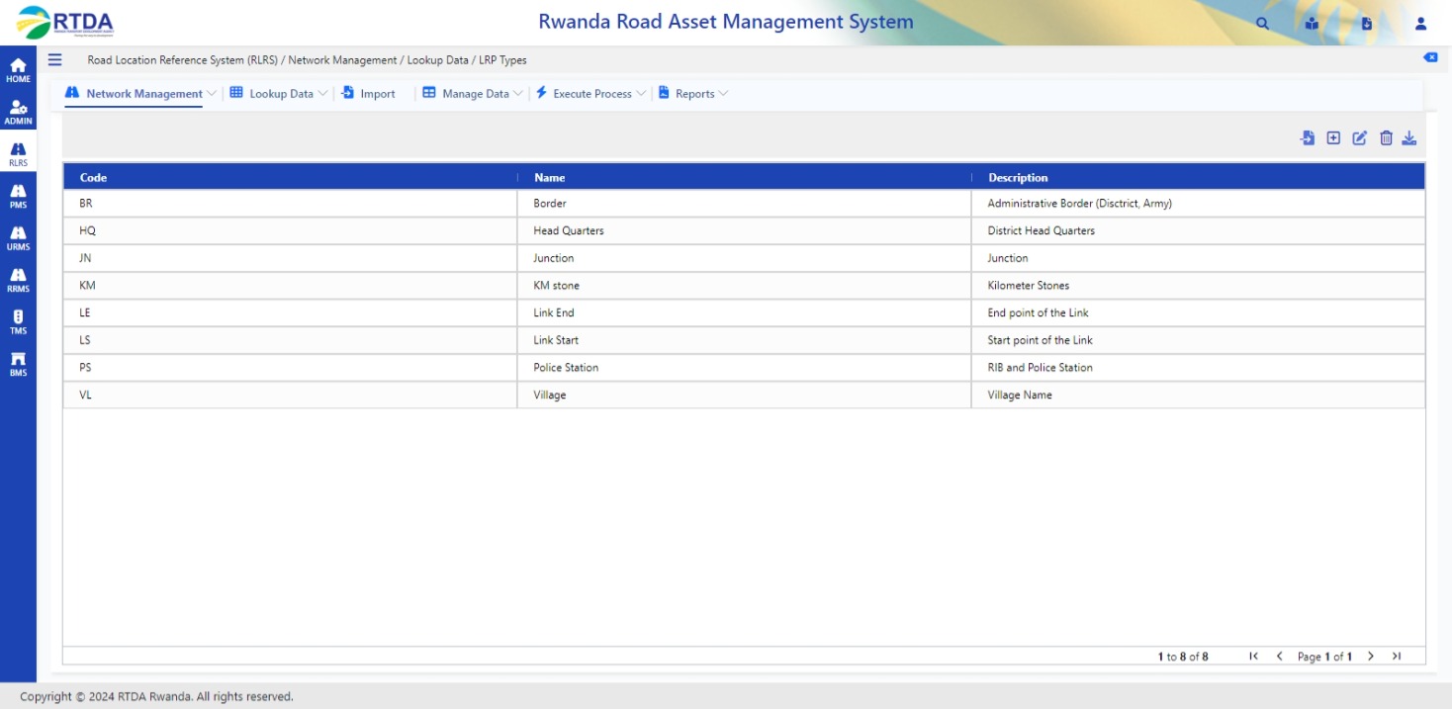The image size is (1452, 709).
Task: Click the close-tab backspace icon
Action: click(1430, 57)
